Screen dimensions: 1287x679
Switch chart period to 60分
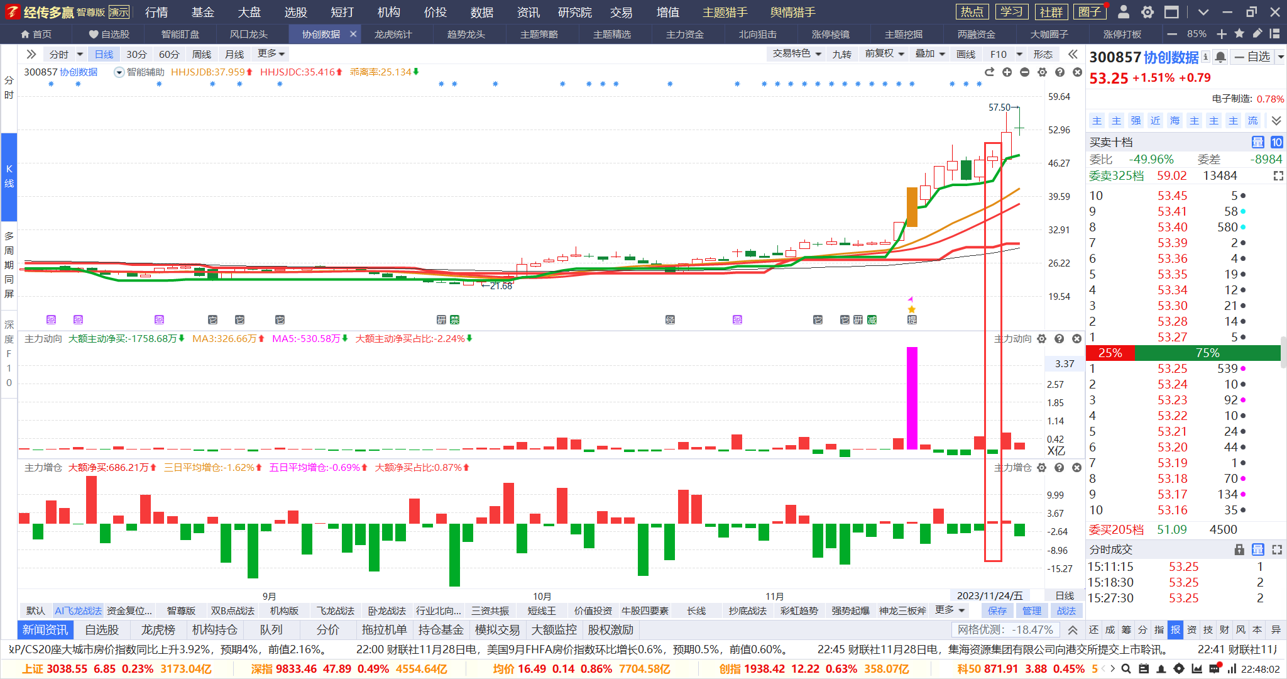(169, 55)
